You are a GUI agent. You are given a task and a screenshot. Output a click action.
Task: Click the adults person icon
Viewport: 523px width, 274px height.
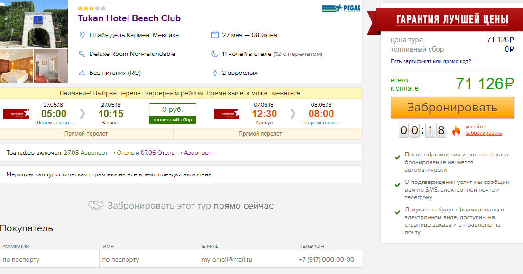(215, 73)
